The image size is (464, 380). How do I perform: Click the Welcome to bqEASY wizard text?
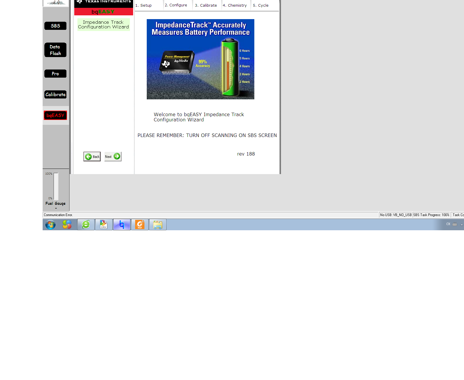199,117
